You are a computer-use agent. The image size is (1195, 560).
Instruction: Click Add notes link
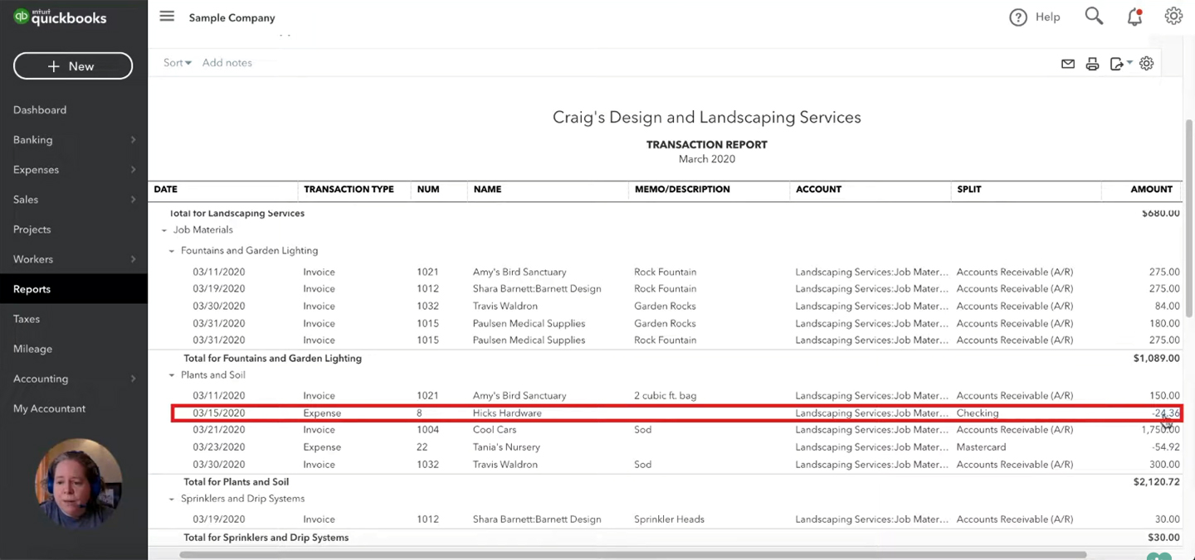click(x=227, y=63)
